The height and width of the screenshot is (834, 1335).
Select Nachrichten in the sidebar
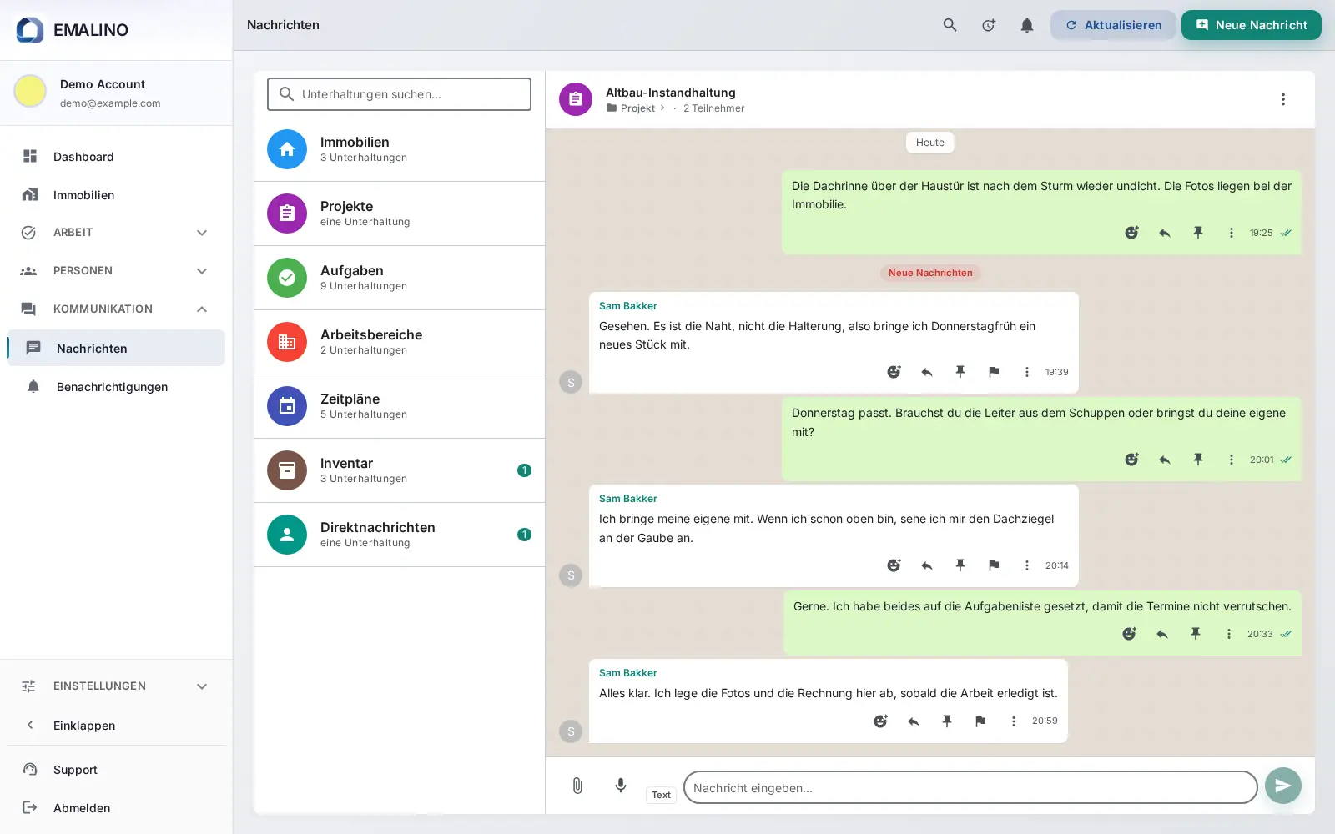click(x=116, y=348)
